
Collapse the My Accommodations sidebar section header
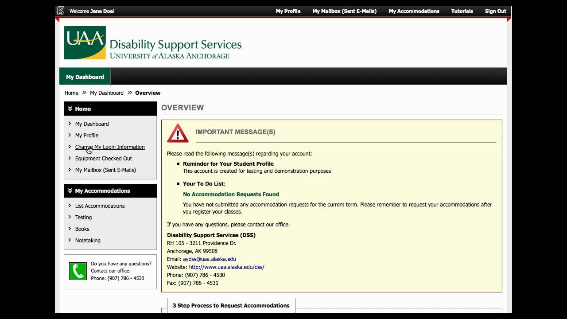[110, 191]
